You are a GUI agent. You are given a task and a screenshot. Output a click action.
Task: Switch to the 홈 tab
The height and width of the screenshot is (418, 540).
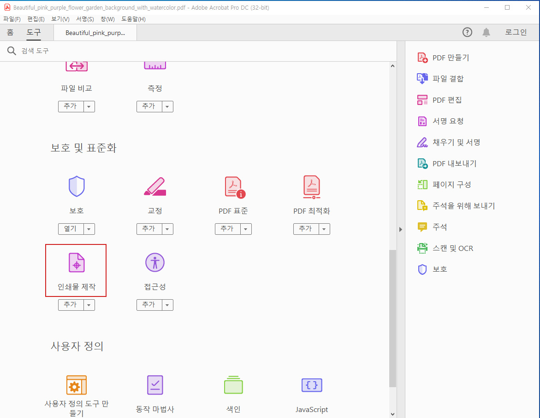point(10,32)
